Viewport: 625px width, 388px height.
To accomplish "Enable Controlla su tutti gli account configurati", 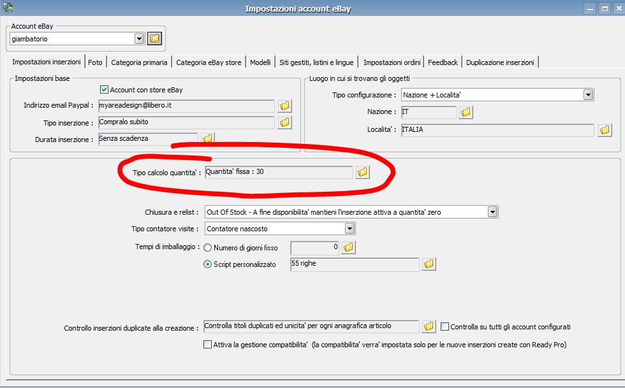I will (x=445, y=327).
